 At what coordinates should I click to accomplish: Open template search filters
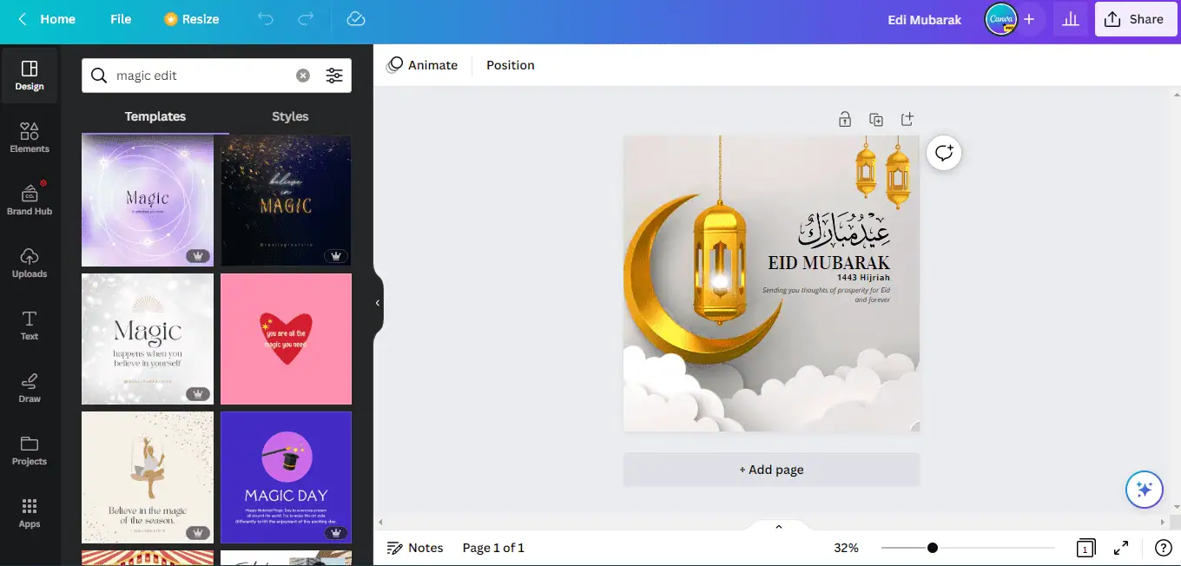pyautogui.click(x=335, y=76)
